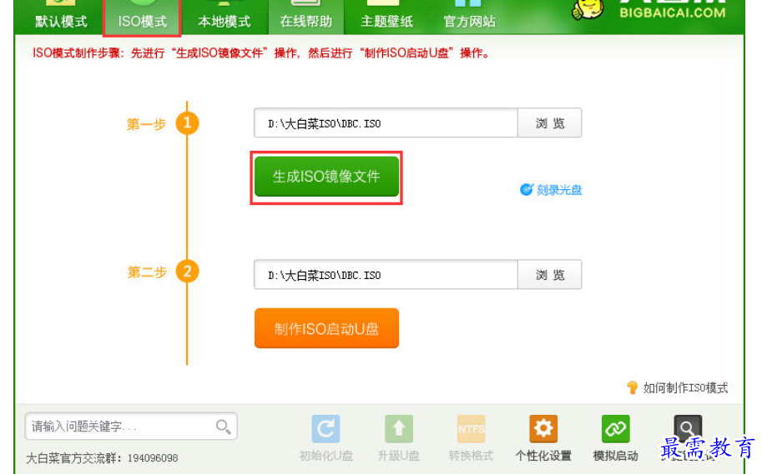Screen dimensions: 762x474
Task: Click 制作ISO启动U盘 orange button
Action: point(326,328)
